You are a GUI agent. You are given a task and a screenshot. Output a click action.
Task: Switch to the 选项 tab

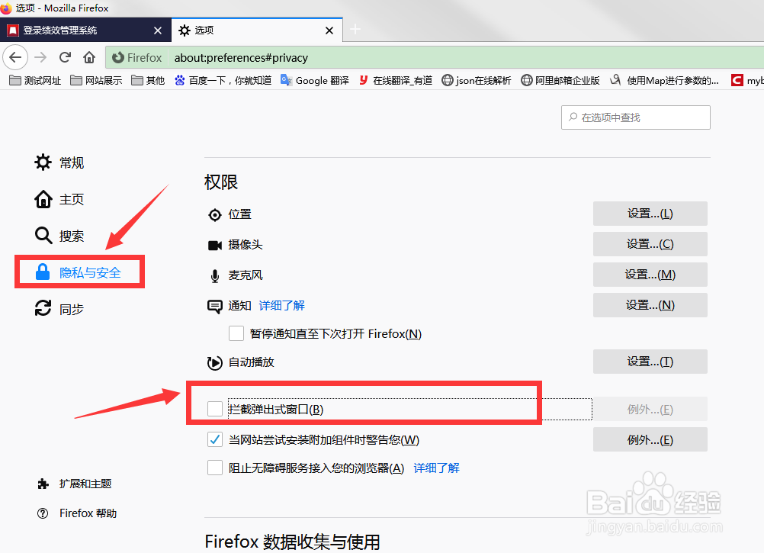pos(257,30)
